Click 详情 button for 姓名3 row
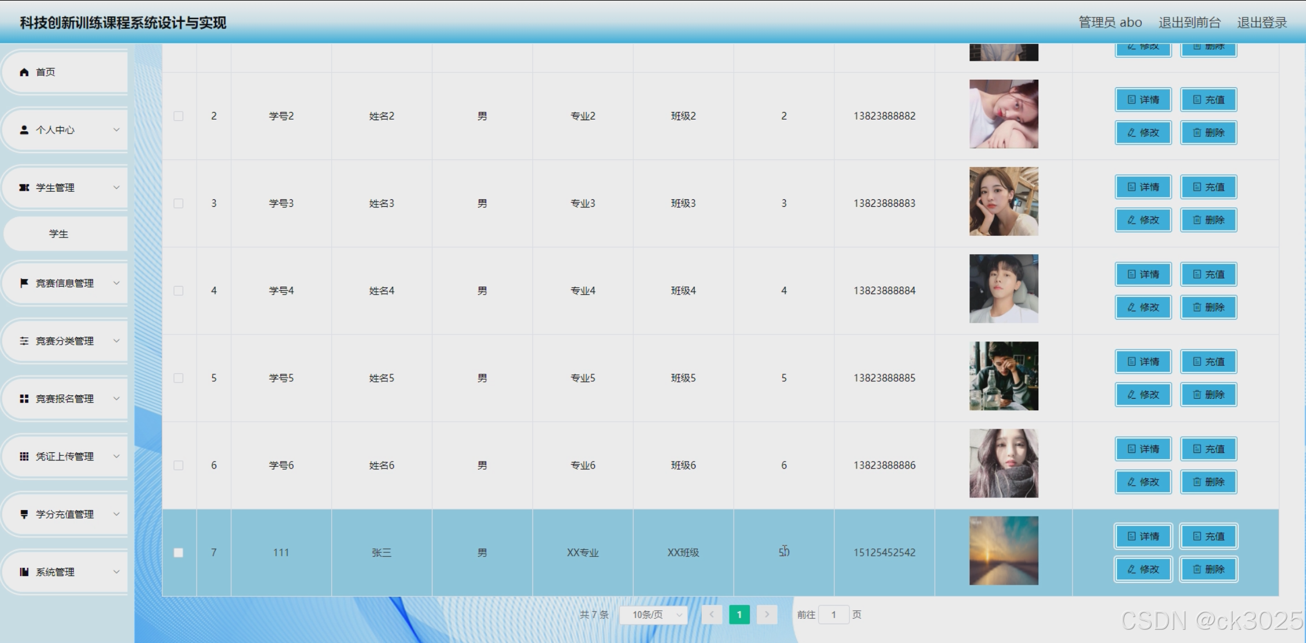The height and width of the screenshot is (643, 1306). click(1143, 187)
